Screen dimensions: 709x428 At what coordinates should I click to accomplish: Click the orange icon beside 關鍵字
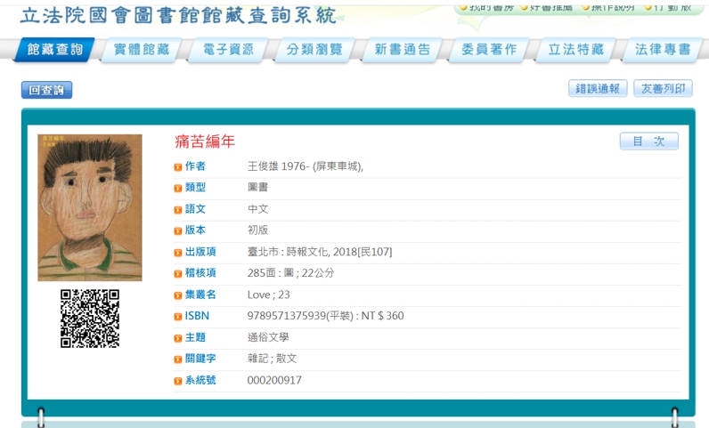point(178,359)
